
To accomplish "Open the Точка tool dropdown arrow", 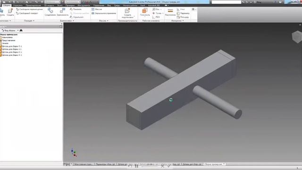I will tap(163, 13).
